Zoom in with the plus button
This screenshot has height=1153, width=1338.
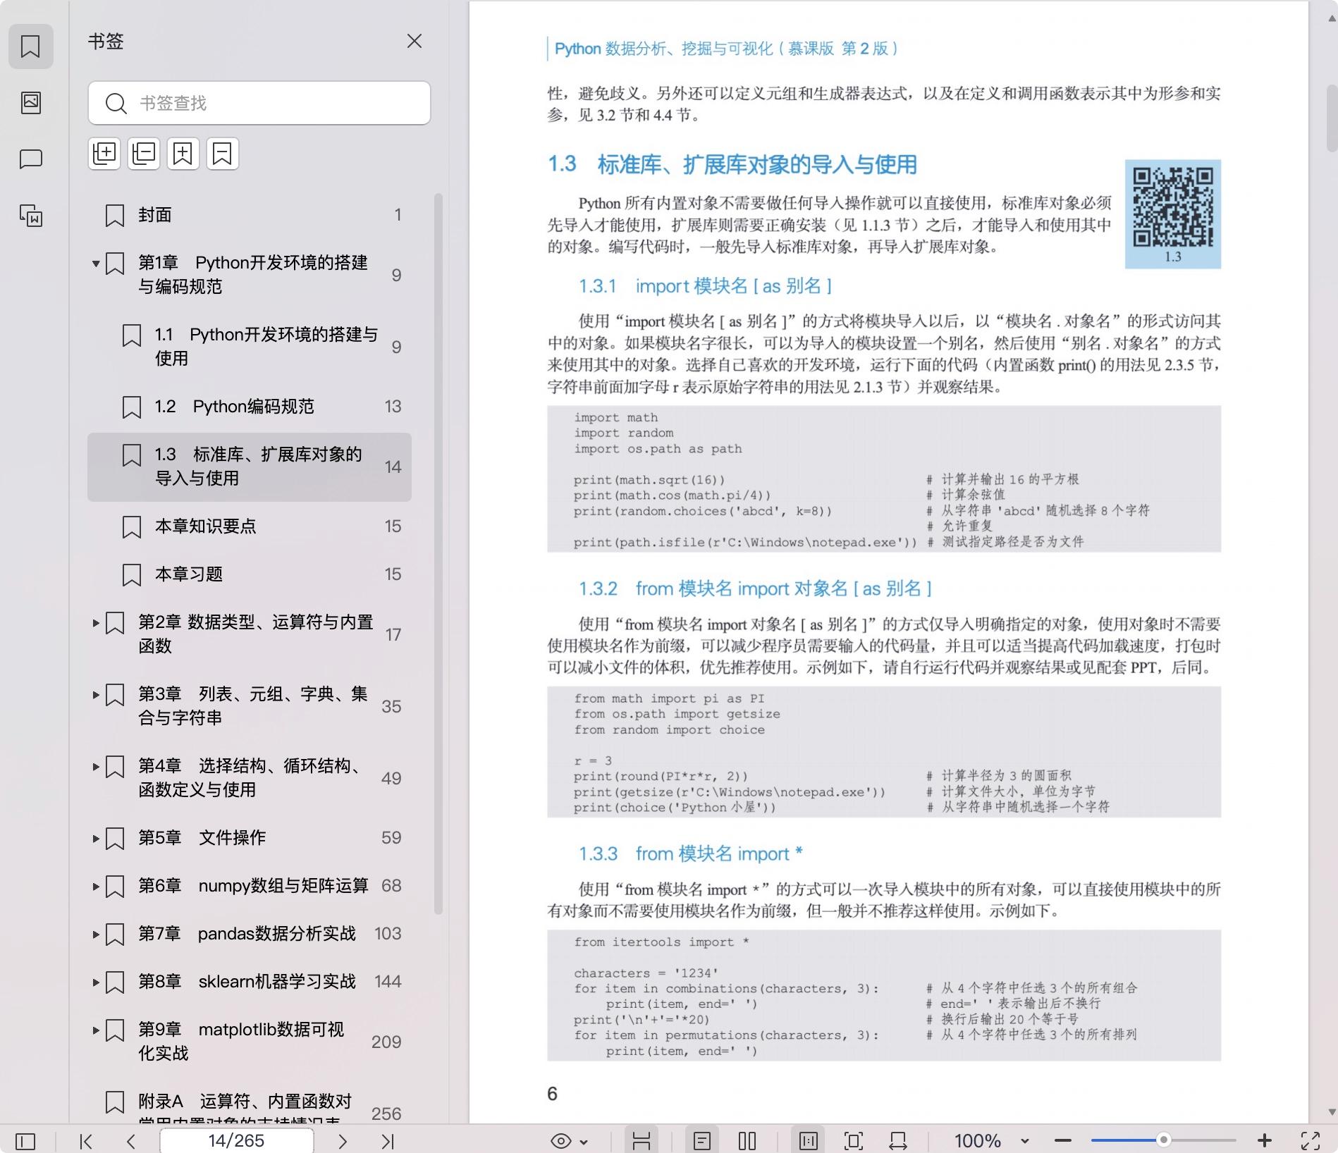pyautogui.click(x=1265, y=1141)
